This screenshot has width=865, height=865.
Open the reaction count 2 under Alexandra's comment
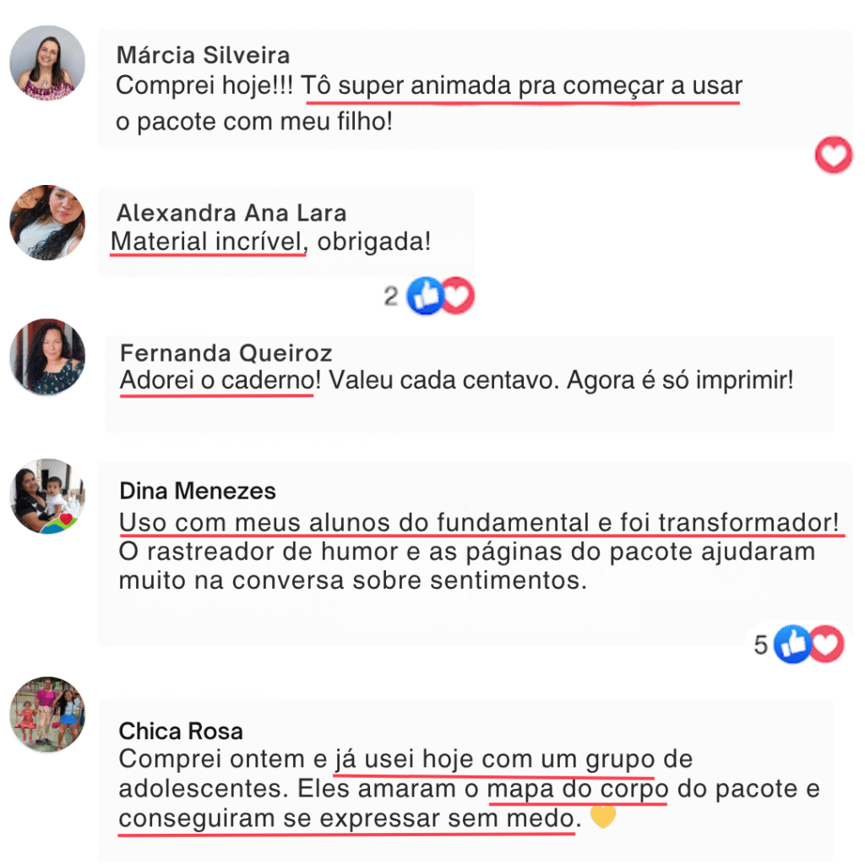(390, 296)
